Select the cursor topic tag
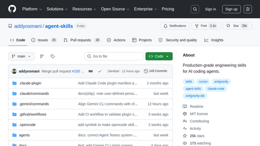This screenshot has width=260, height=146. click(x=203, y=82)
